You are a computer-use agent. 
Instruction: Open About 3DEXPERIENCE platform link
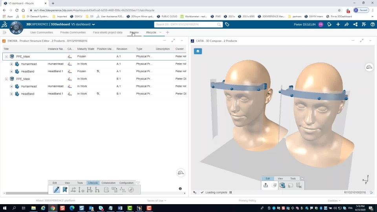point(55,201)
